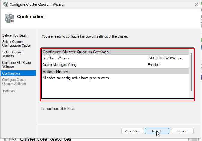Screen dimensions: 202x141
Task: Open Select Quorum Configuration Option step
Action: pos(17,43)
